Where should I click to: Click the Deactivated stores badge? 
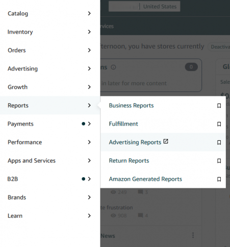pos(219,46)
